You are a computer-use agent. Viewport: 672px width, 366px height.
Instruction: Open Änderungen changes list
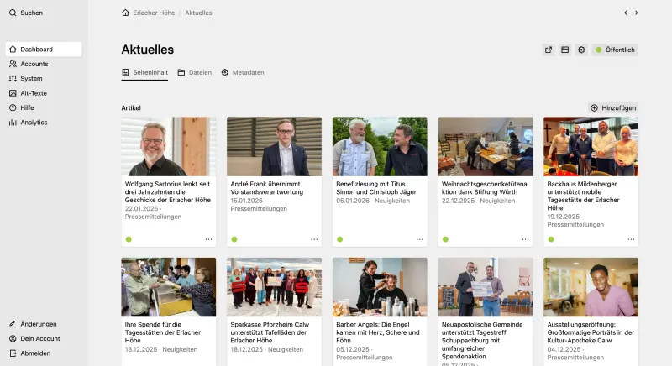[33, 324]
